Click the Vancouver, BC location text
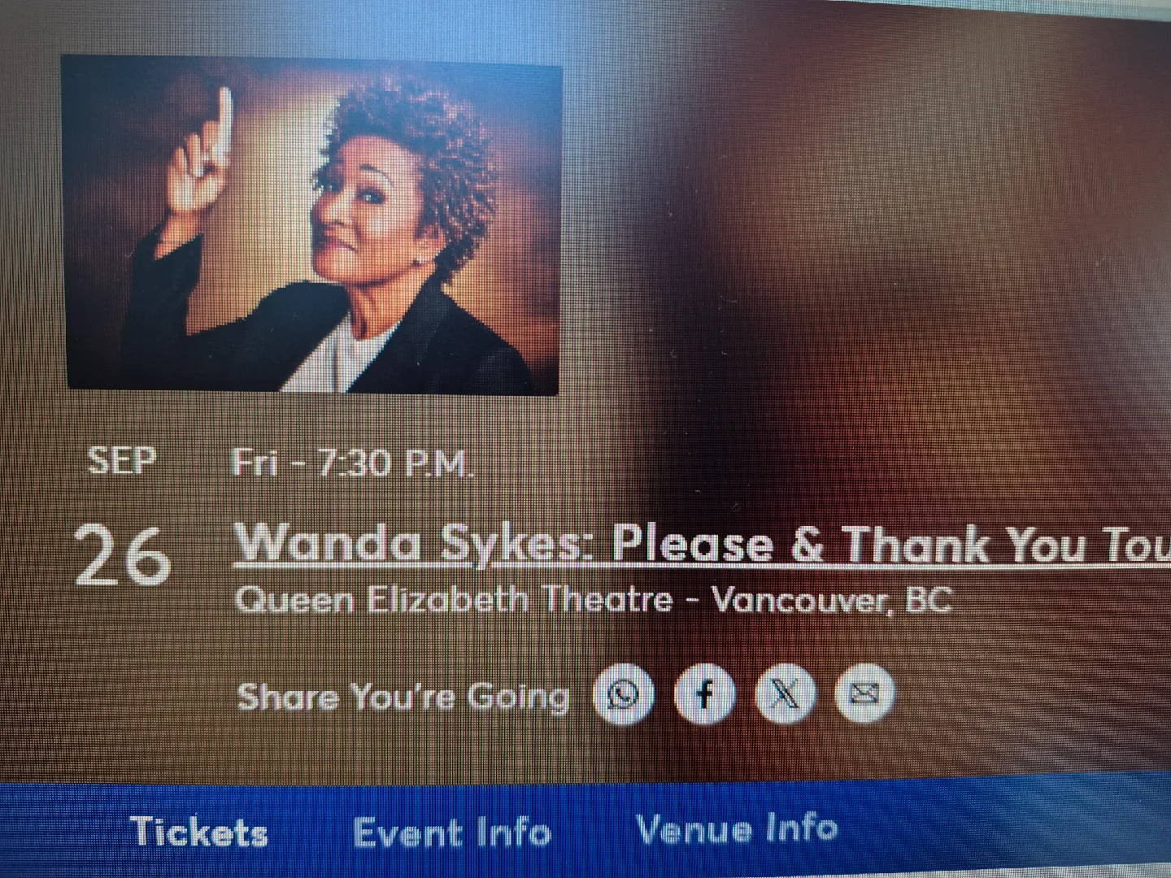Image resolution: width=1171 pixels, height=878 pixels. tap(832, 600)
